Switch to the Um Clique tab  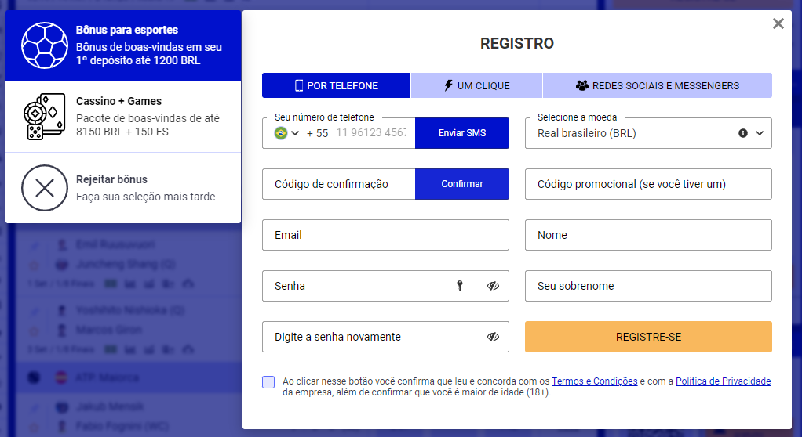tap(476, 85)
